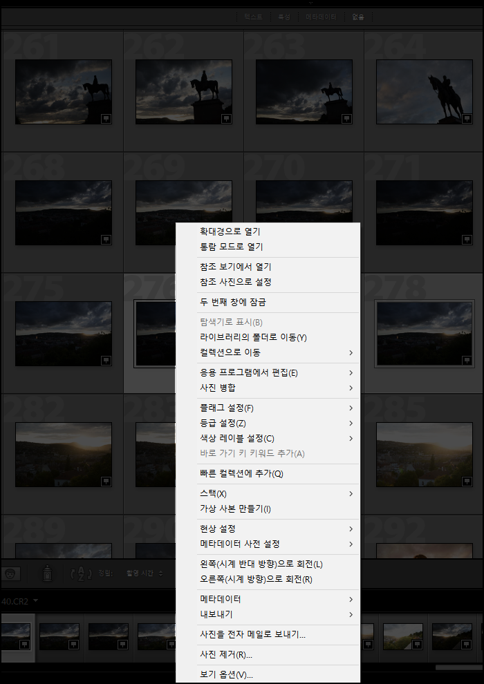Click the badge on photo 282
Image resolution: width=484 pixels, height=684 pixels.
click(106, 481)
